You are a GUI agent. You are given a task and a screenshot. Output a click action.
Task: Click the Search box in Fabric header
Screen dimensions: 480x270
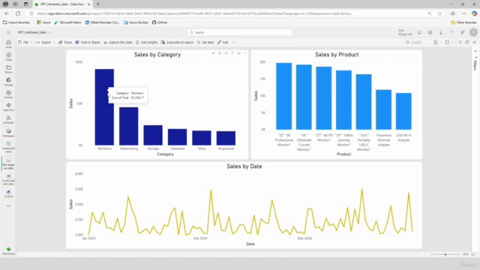click(240, 32)
